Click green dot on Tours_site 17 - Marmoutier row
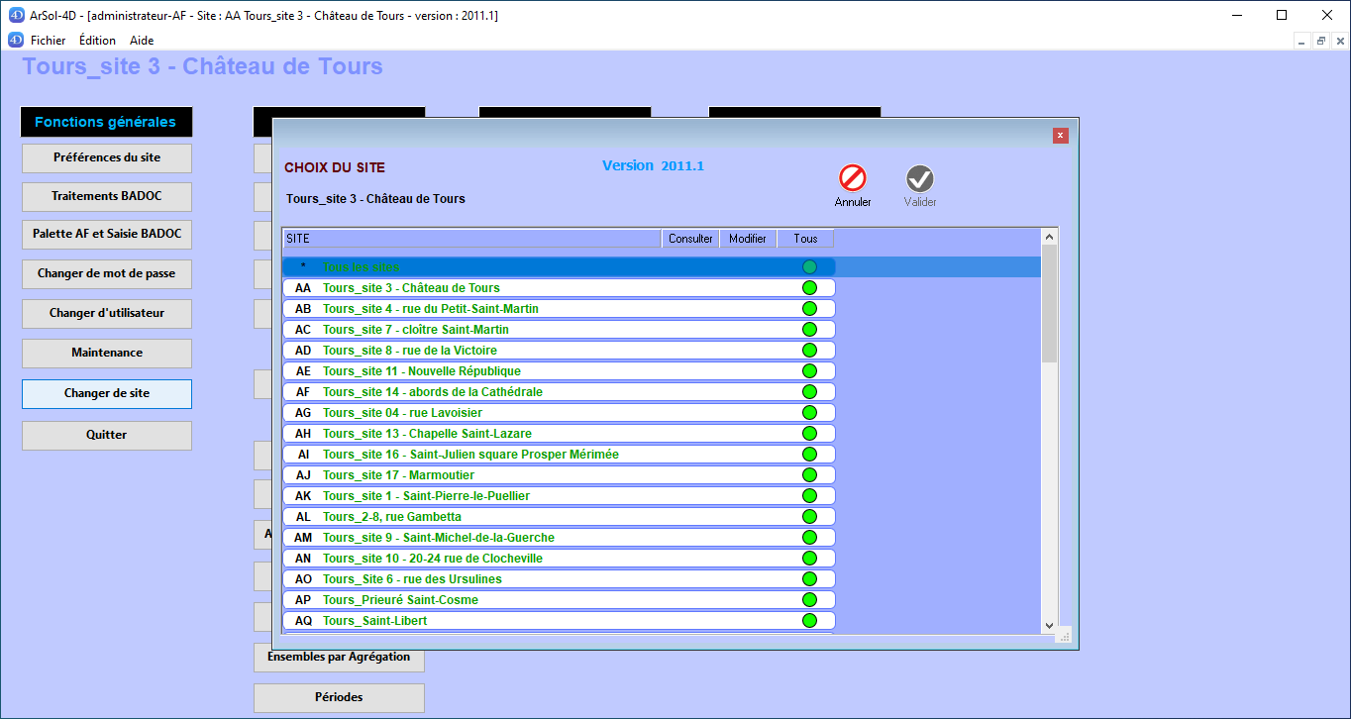Screen dimensions: 1351x719 click(x=809, y=475)
